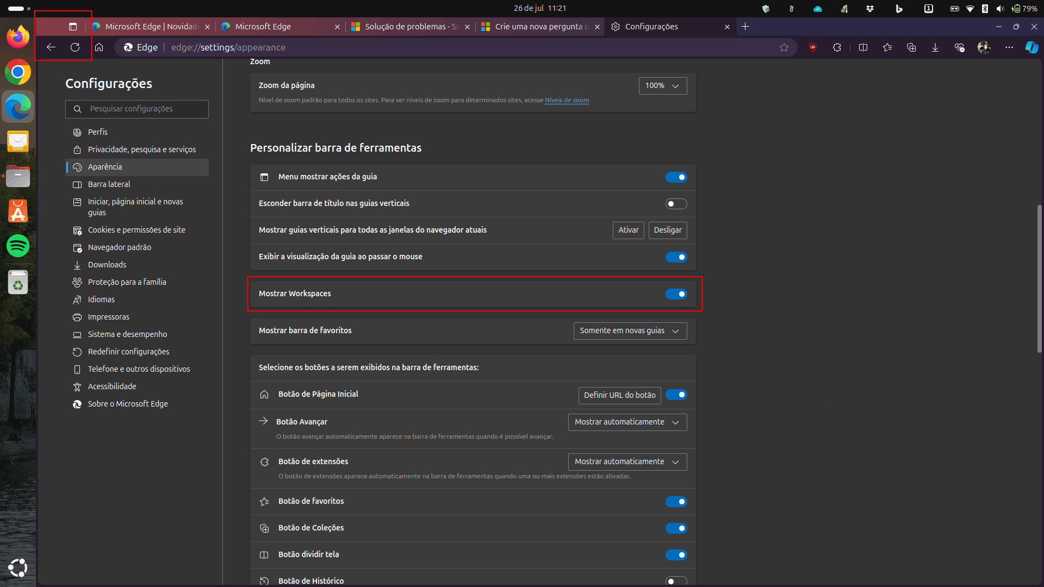Viewport: 1044px width, 587px height.
Task: Click the Barra lateral sidebar icon
Action: point(77,184)
